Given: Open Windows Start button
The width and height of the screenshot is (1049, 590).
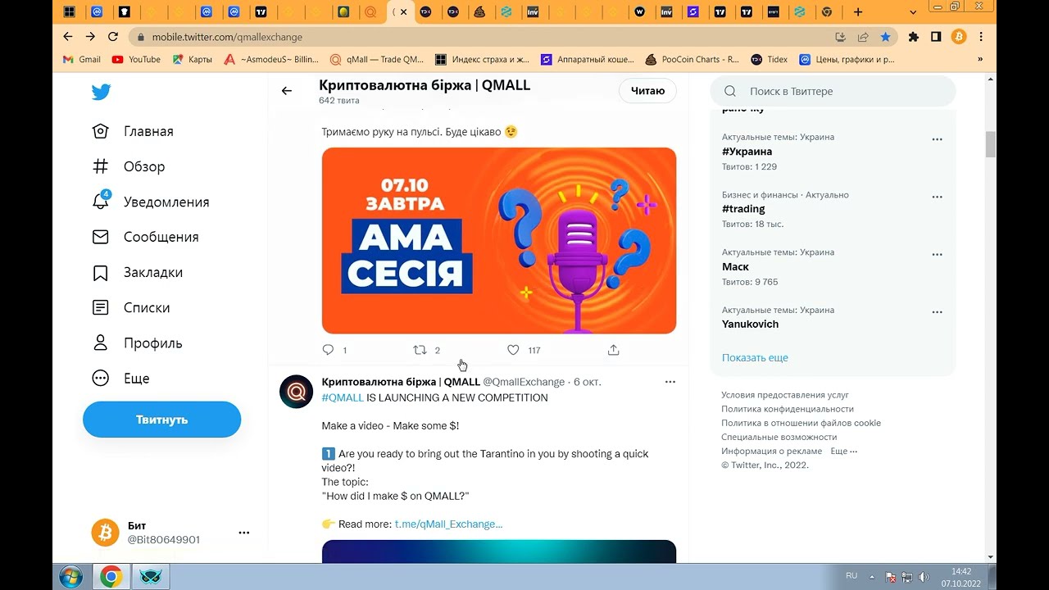Looking at the screenshot, I should (x=70, y=577).
